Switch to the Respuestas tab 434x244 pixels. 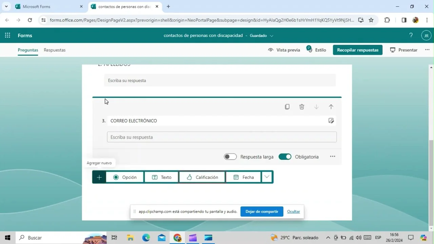tap(55, 50)
